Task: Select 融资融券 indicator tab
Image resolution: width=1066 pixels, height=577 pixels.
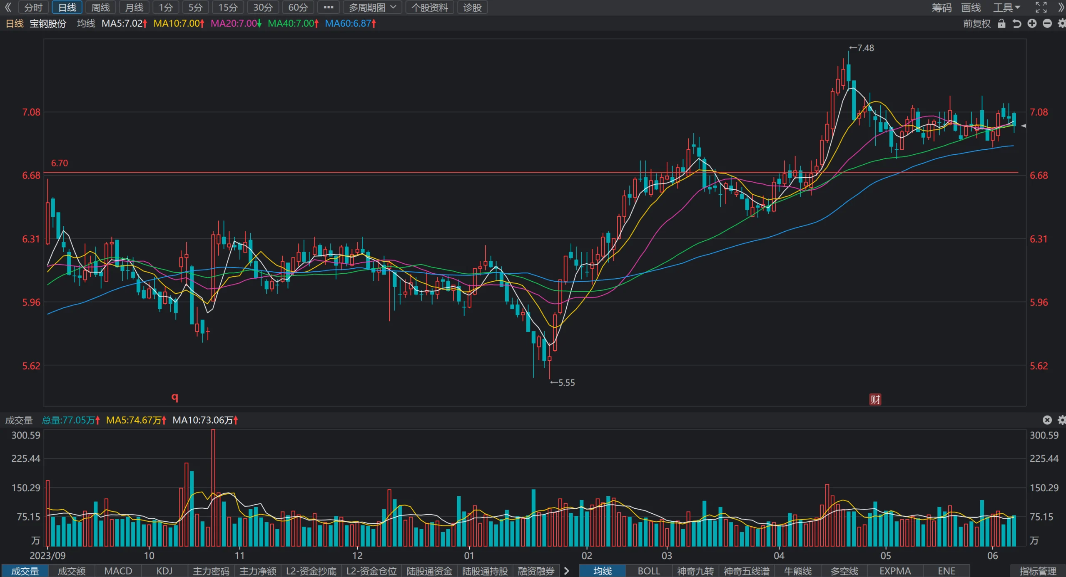Action: (536, 571)
